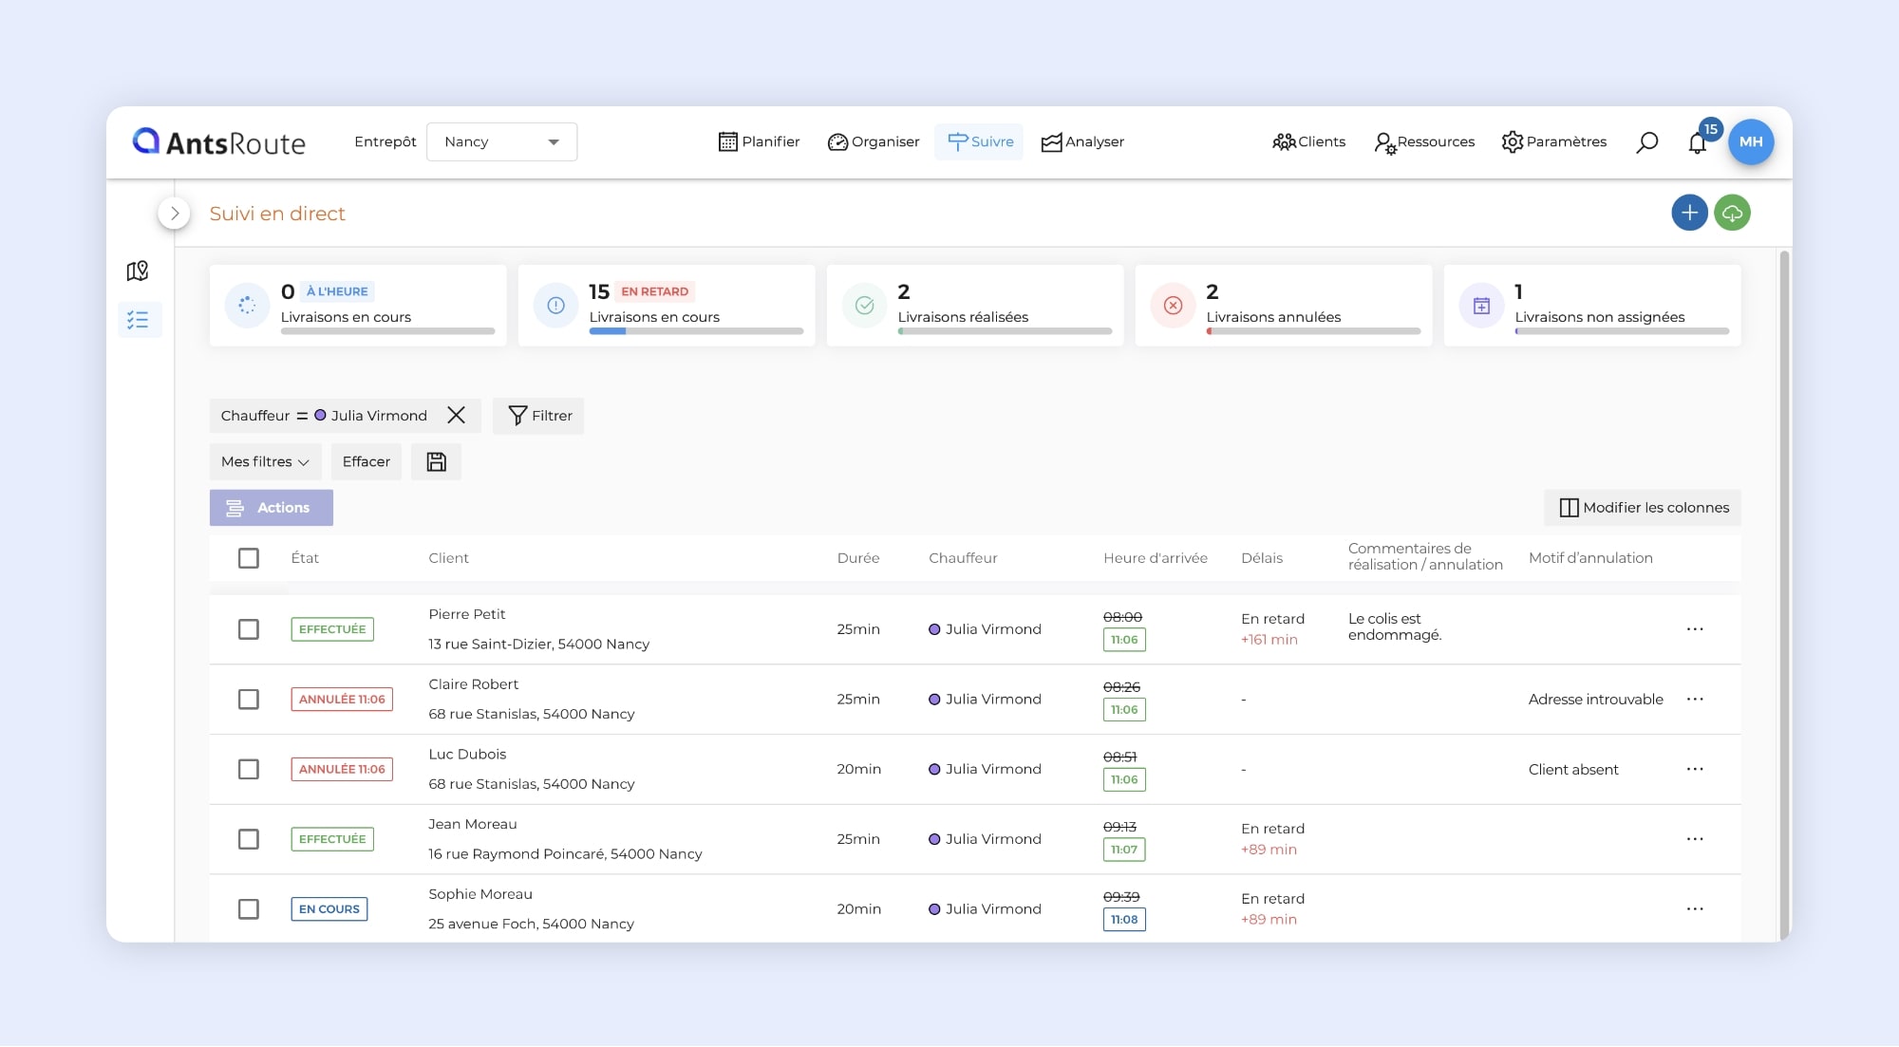Expand the Mes filtres dropdown

pos(265,462)
